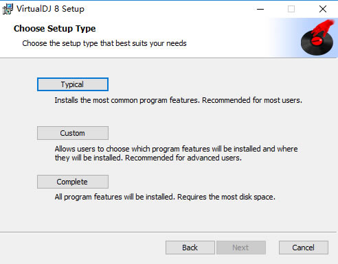Choose the Custom setup type

coord(73,133)
